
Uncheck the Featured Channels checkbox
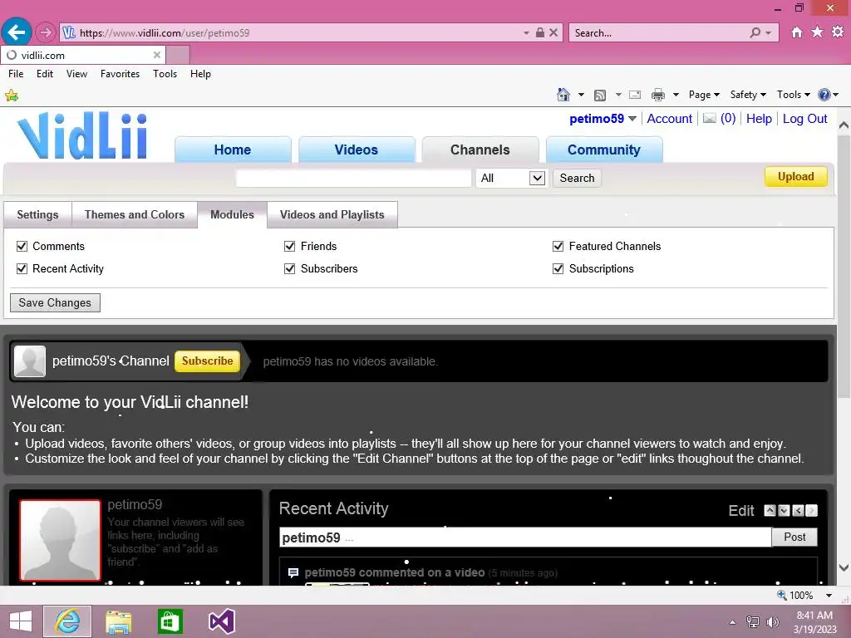(558, 246)
